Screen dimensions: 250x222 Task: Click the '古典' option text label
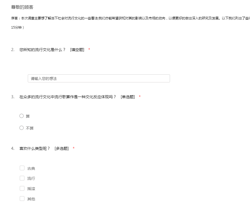tap(31, 168)
